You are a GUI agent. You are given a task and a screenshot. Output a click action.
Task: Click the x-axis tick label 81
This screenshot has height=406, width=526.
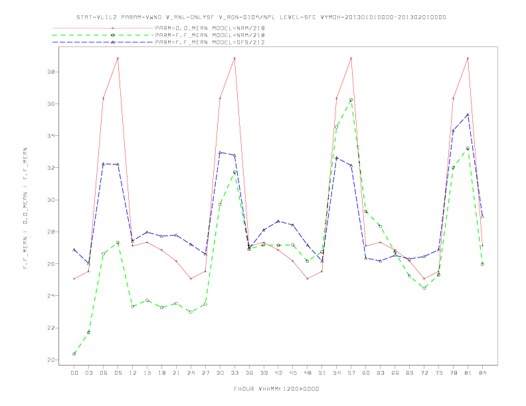coord(468,373)
